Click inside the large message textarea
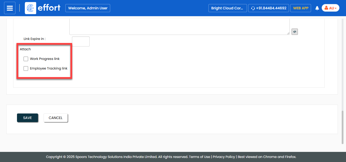346x162 pixels. (x=179, y=27)
